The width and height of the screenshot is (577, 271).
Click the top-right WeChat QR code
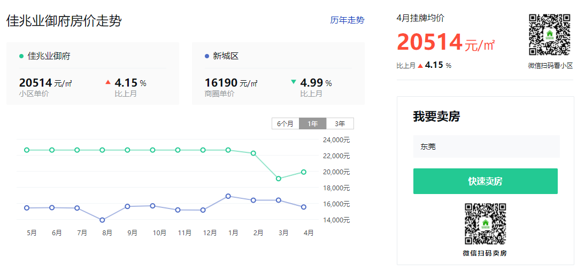tap(549, 35)
